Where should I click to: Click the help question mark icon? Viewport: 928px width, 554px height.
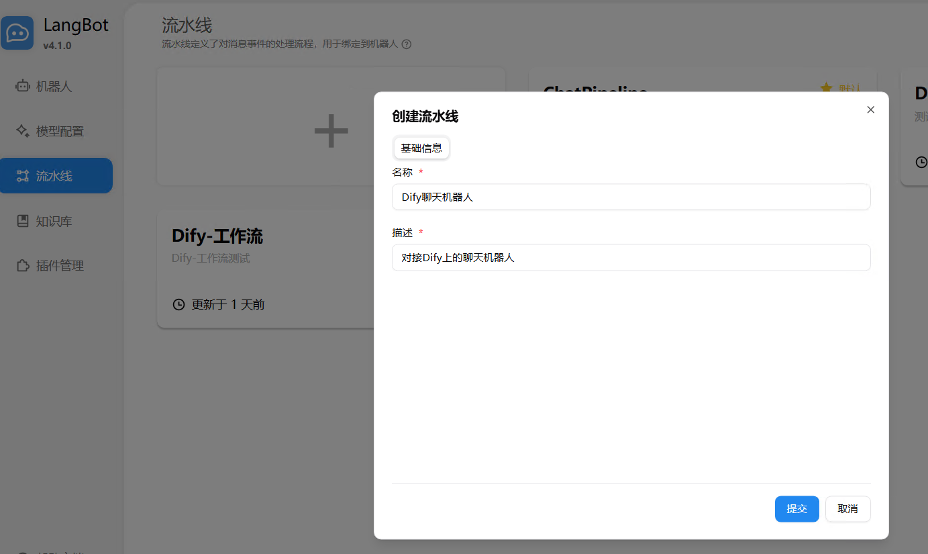tap(406, 44)
